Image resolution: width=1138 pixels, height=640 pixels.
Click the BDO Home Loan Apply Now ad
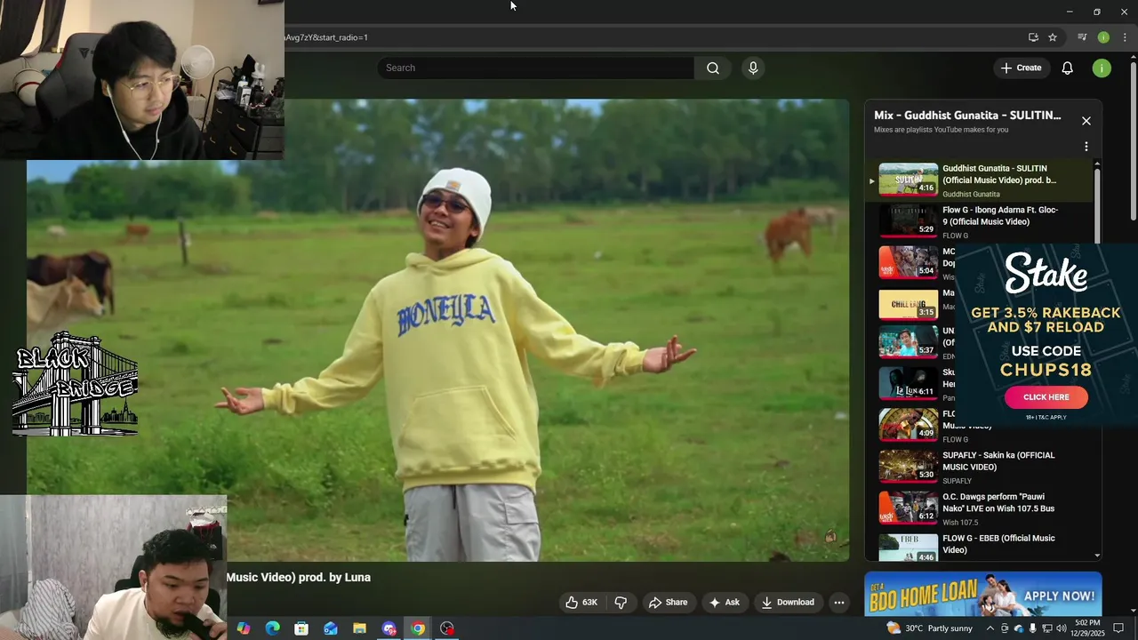(982, 594)
